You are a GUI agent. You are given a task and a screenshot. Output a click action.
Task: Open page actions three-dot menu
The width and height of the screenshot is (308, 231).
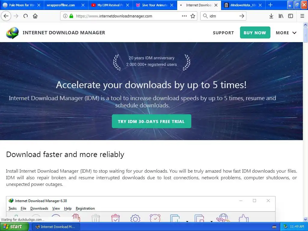click(184, 16)
